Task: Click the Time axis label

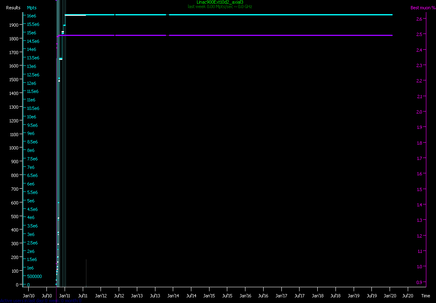Action: pos(426,296)
